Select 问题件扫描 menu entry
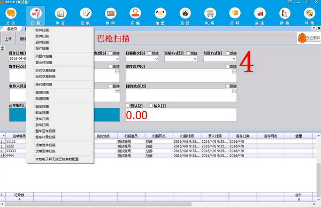Image resolution: width=321 pixels, height=208 pixels. (44, 56)
